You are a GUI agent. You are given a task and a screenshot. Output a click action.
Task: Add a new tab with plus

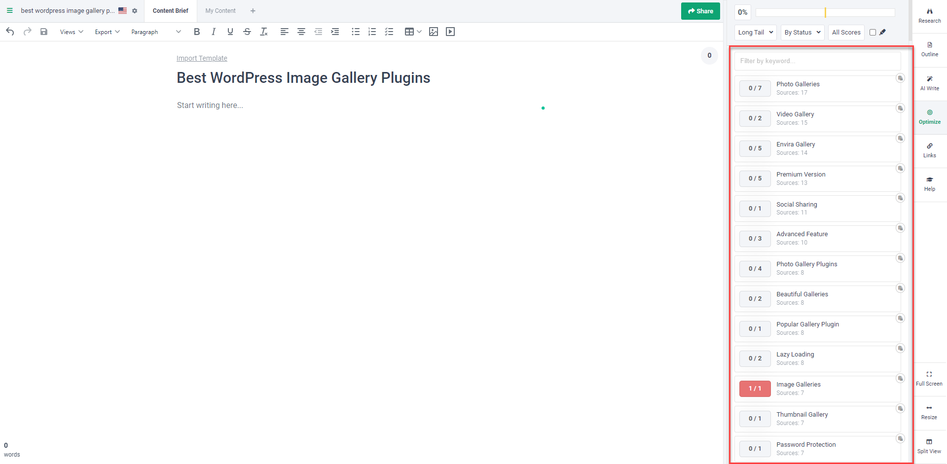click(x=253, y=11)
